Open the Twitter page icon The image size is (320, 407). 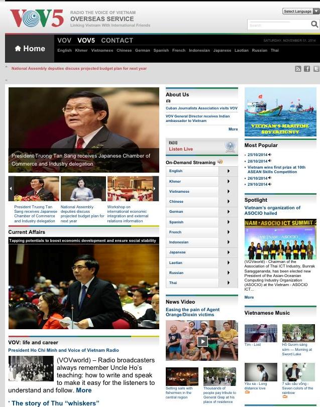tap(316, 69)
